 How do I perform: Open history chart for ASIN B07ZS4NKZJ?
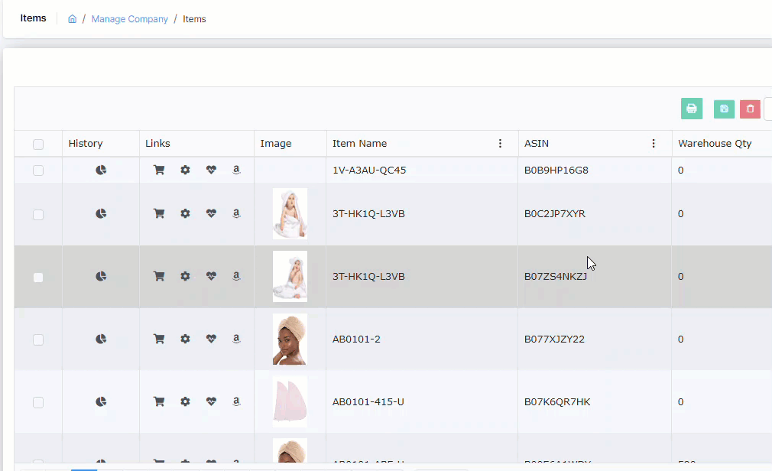[x=101, y=276]
